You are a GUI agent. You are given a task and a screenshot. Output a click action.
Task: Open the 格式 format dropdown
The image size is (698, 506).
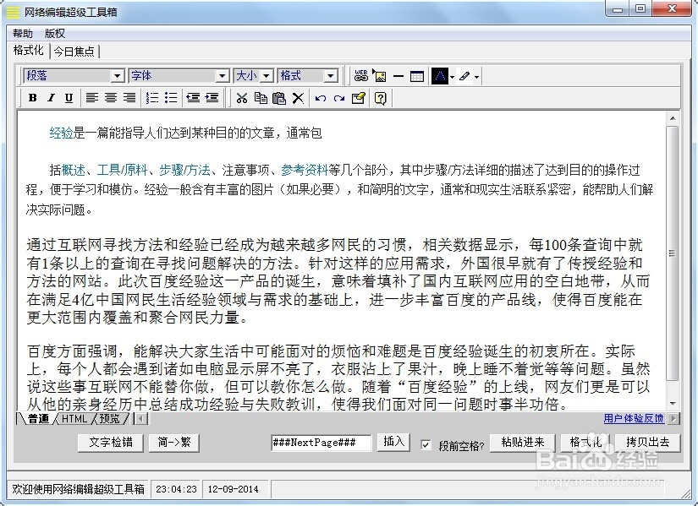[330, 76]
